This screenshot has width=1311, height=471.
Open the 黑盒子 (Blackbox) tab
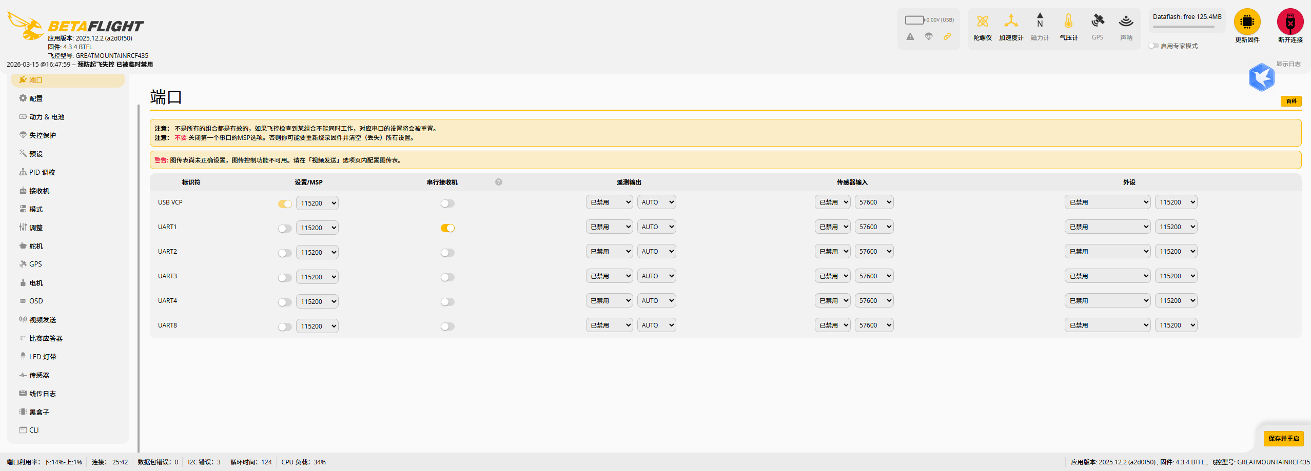(68, 412)
